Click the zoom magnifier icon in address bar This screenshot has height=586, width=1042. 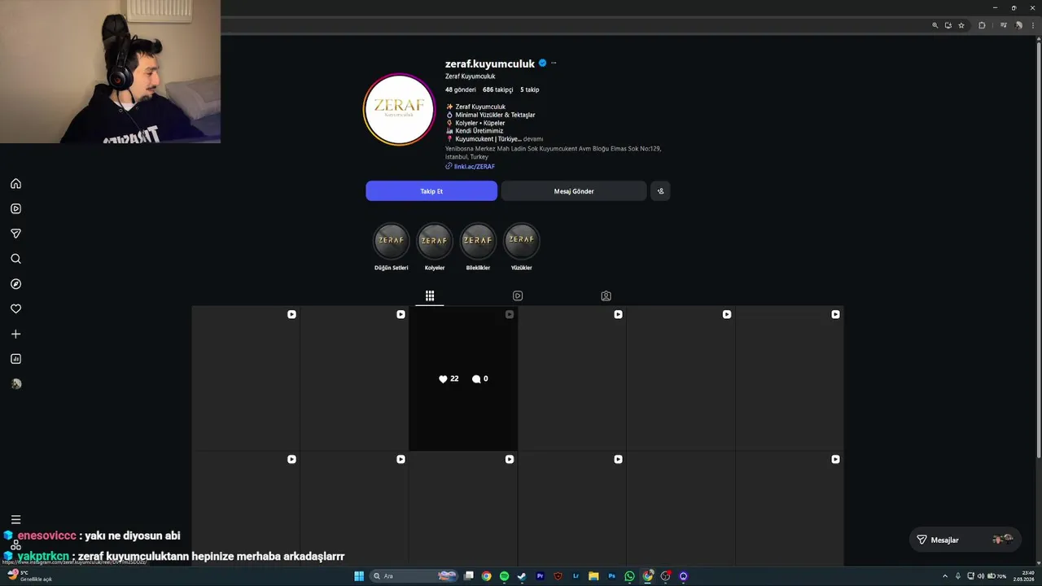(935, 25)
